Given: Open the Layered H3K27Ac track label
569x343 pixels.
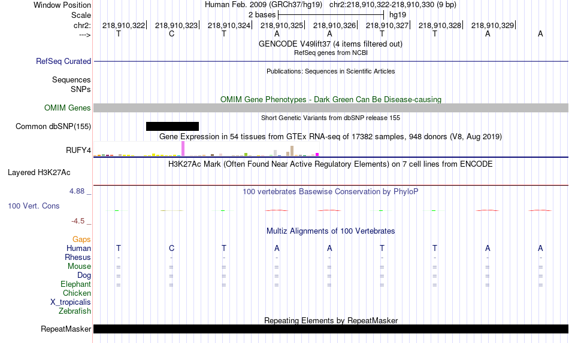Looking at the screenshot, I should point(39,173).
